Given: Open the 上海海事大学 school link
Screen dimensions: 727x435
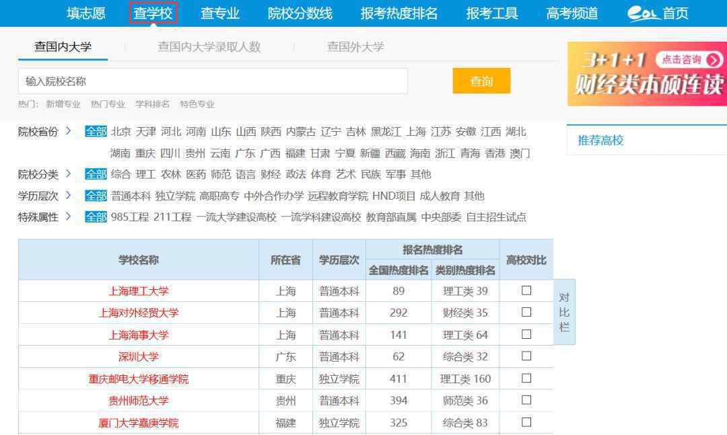Looking at the screenshot, I should click(139, 335).
